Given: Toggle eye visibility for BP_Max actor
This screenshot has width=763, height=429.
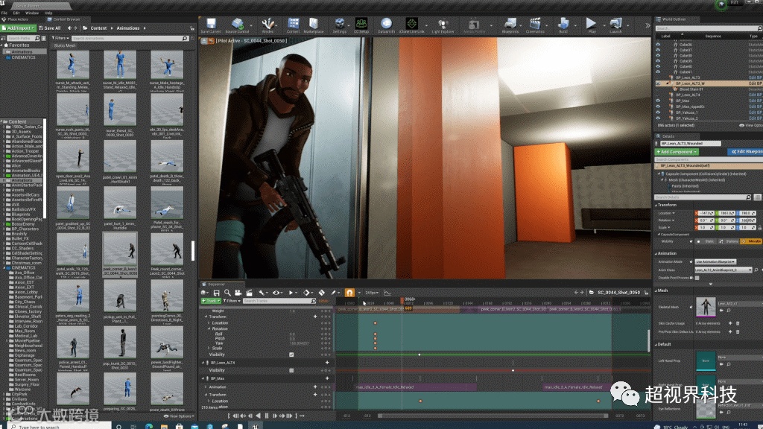Looking at the screenshot, I should (x=657, y=101).
